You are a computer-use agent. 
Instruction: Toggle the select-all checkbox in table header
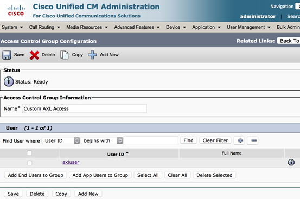[29, 153]
